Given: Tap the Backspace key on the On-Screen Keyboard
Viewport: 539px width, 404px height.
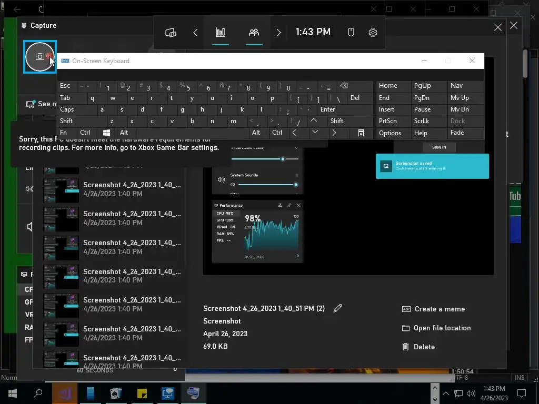Looking at the screenshot, I should coord(355,86).
